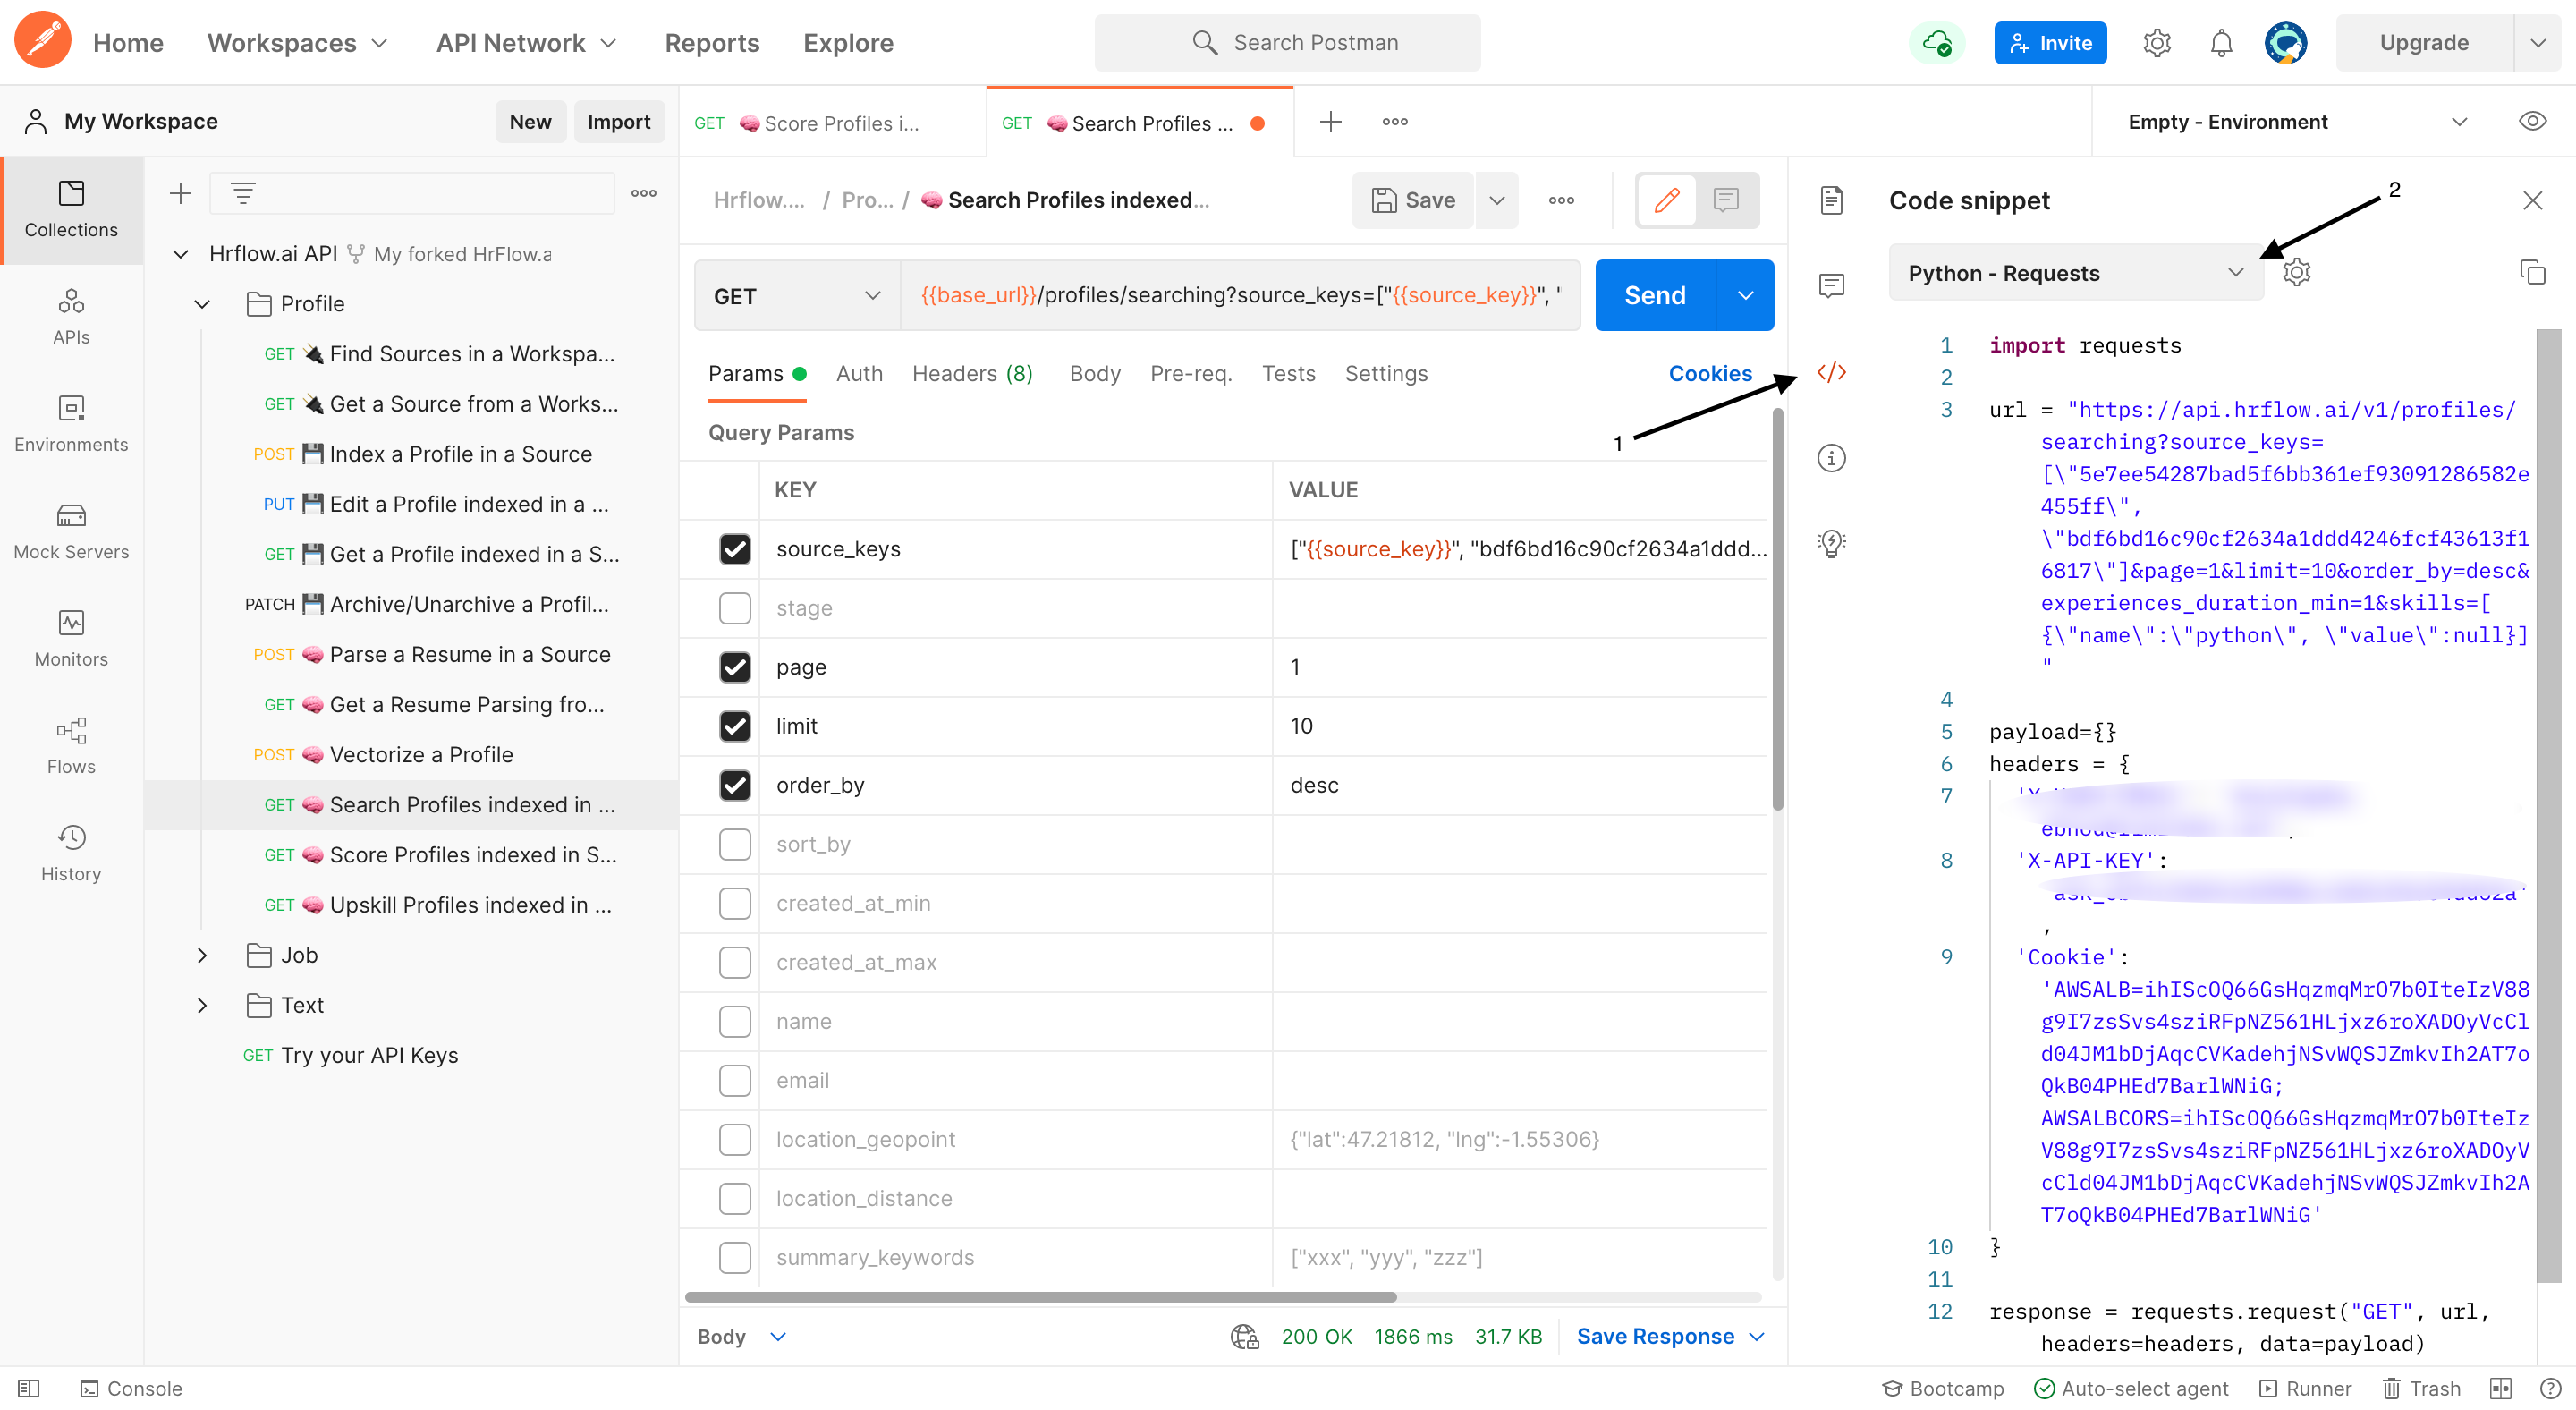Screen dimensions: 2576x1410
Task: Click the plus to create new collection
Action: [180, 193]
